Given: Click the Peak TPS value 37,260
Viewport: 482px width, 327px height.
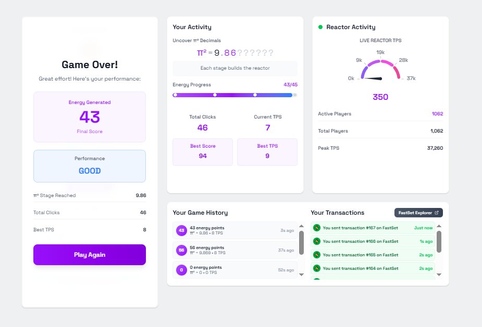Looking at the screenshot, I should click(x=435, y=148).
